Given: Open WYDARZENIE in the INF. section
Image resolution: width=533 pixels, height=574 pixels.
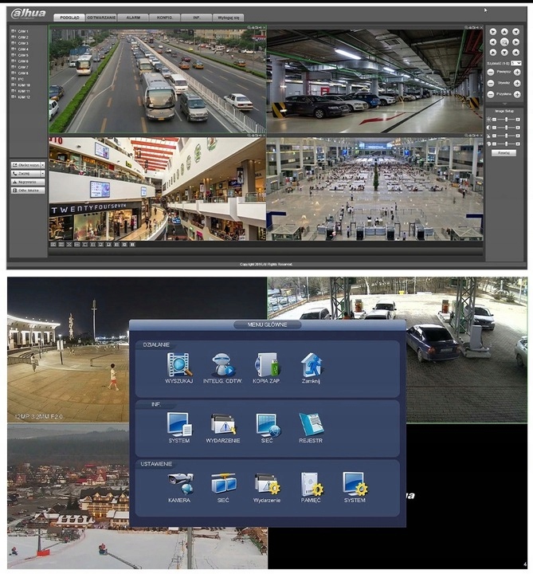Looking at the screenshot, I should tap(224, 424).
